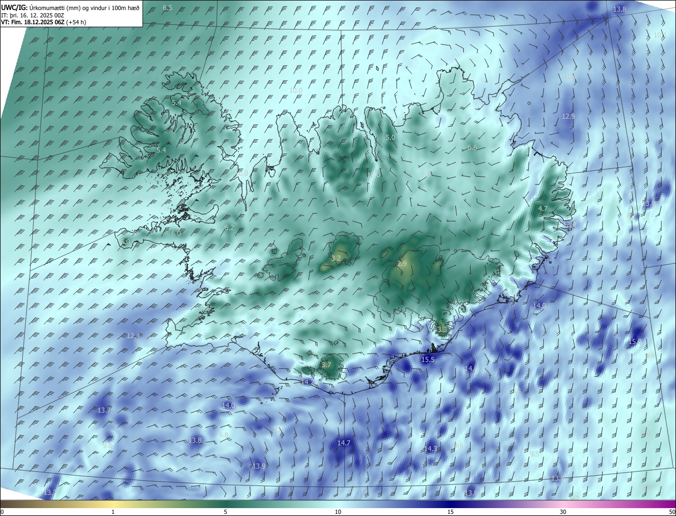Click the 2.9 minimum value label
676x516 pixels.
402,264
